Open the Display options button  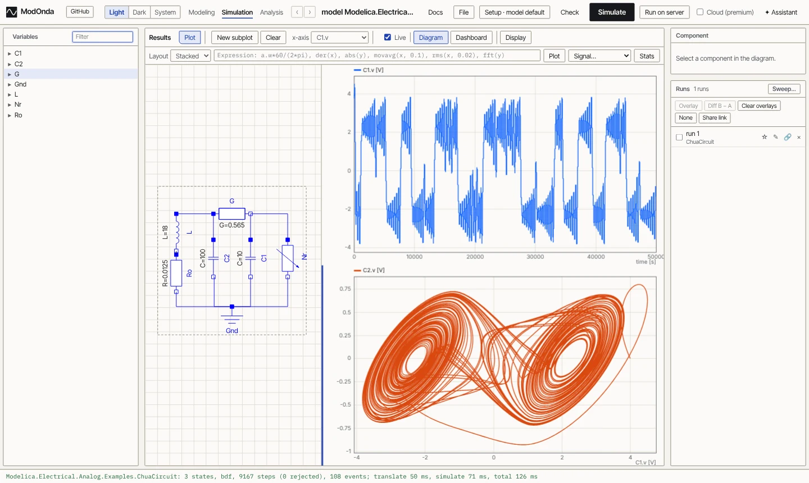click(516, 38)
